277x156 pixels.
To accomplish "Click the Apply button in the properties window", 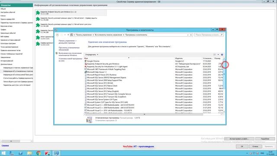I will (269, 146).
